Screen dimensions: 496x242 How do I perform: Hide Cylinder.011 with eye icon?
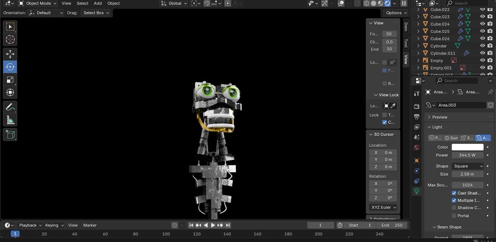pos(482,53)
